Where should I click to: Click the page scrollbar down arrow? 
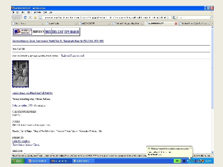pyautogui.click(x=212, y=152)
